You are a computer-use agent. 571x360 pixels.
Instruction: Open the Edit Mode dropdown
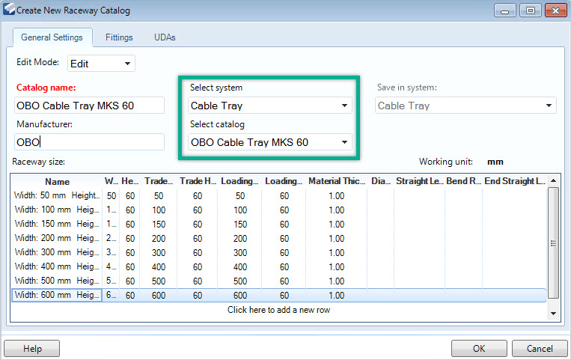pyautogui.click(x=101, y=64)
